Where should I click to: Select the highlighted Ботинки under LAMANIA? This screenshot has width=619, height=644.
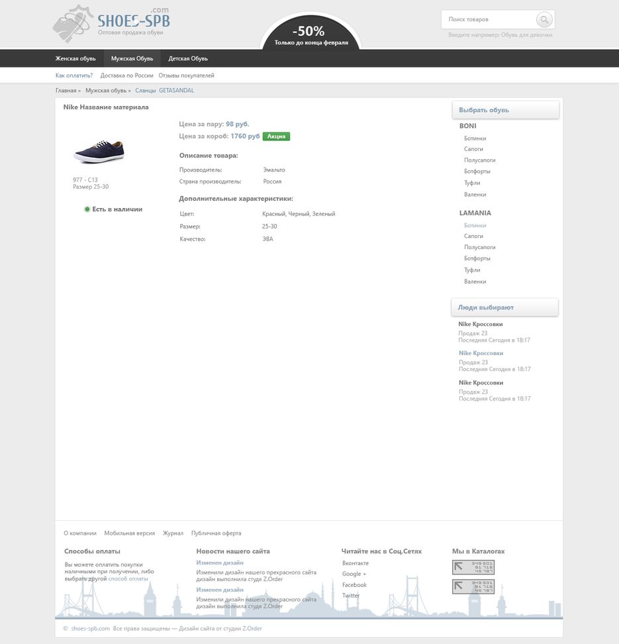tap(474, 224)
